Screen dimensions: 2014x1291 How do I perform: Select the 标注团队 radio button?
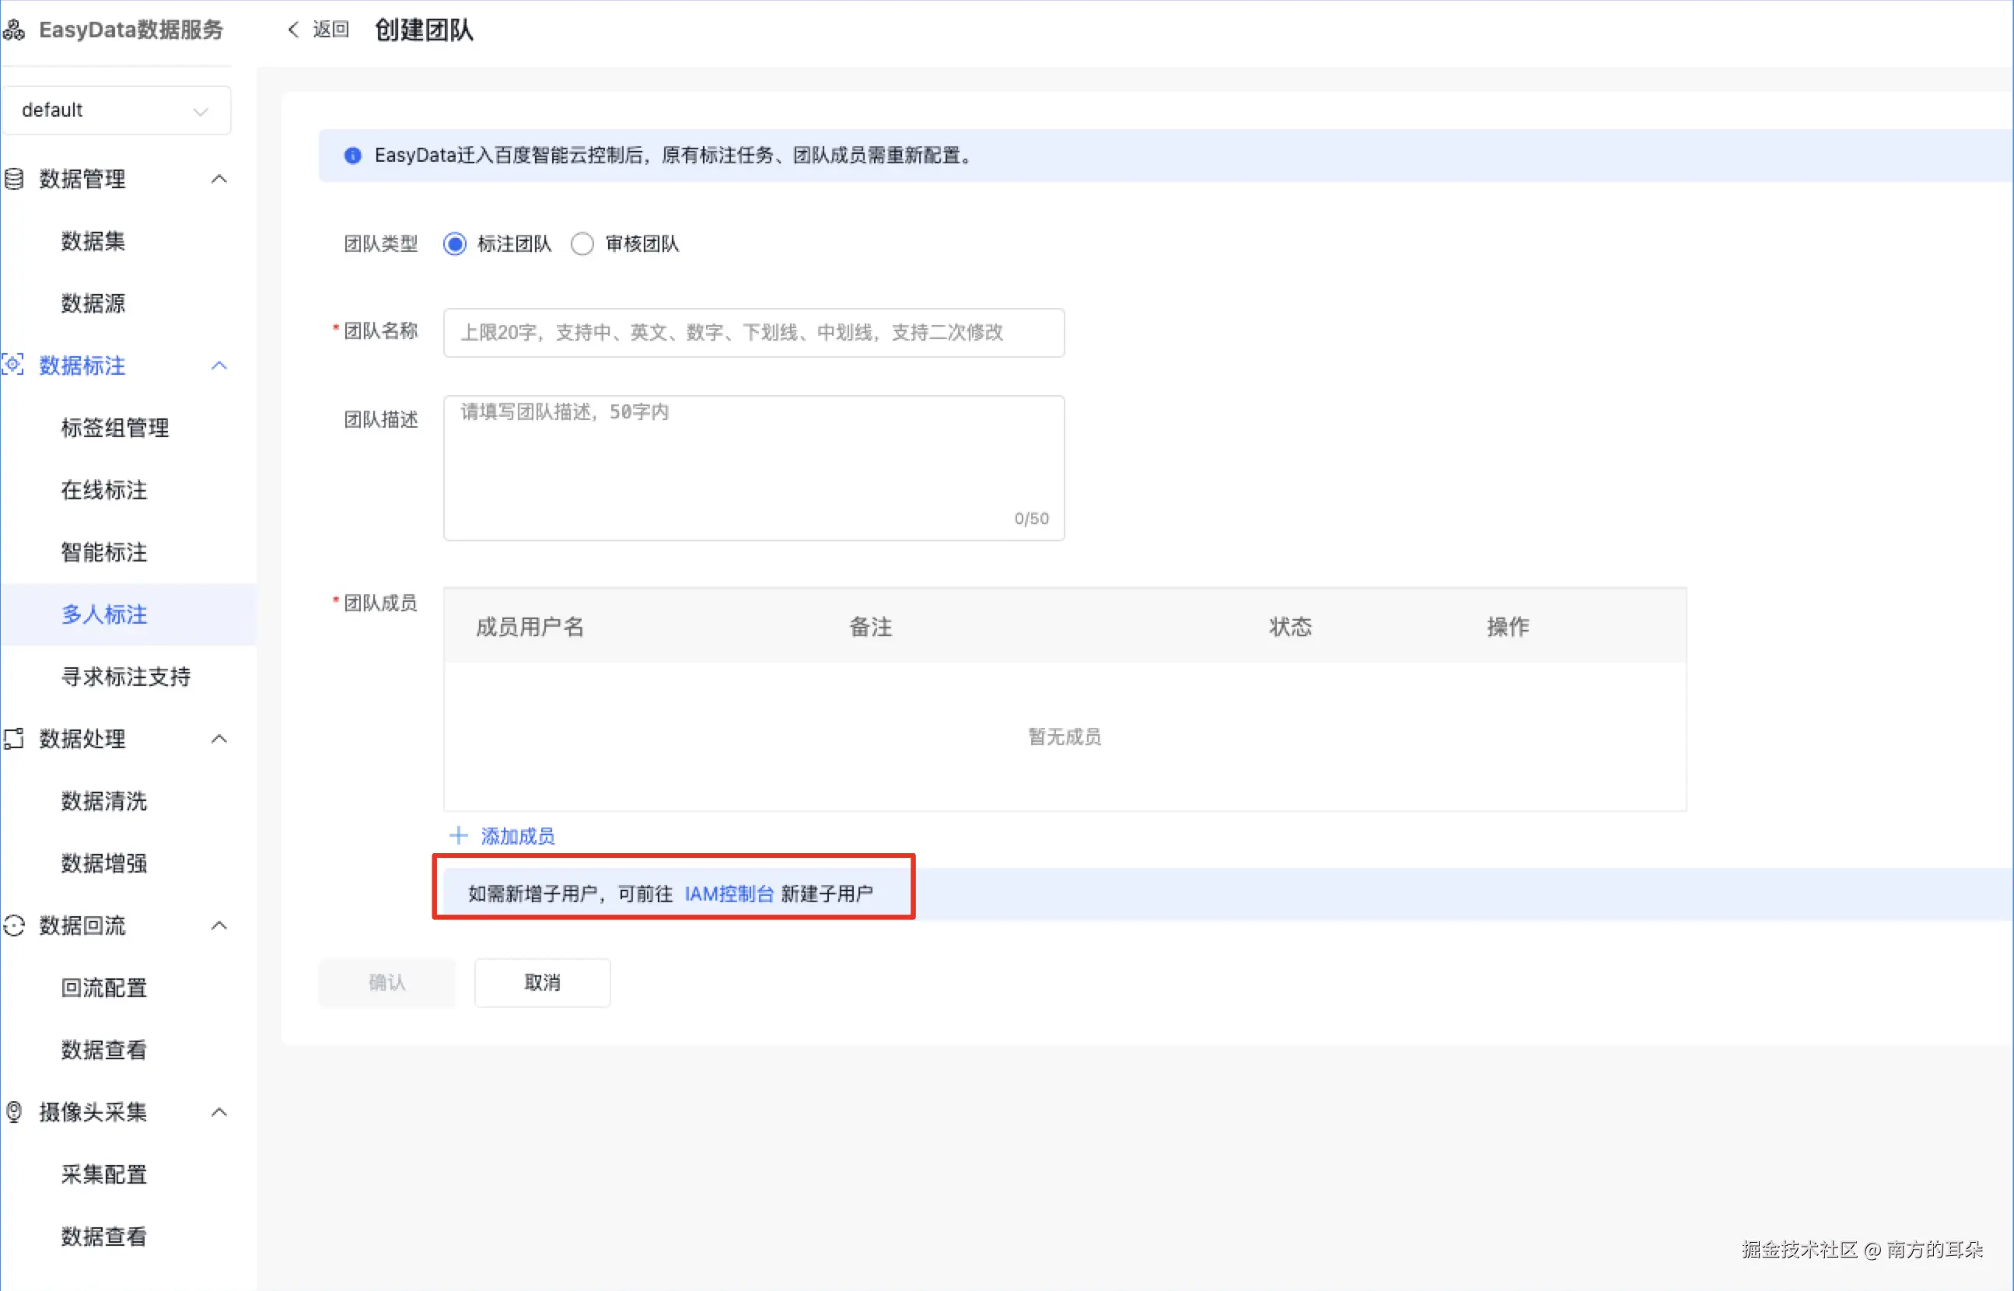(455, 244)
